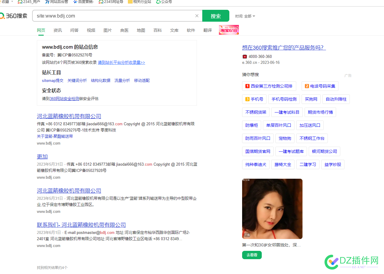Open the 更加 search result
The height and width of the screenshot is (274, 384).
42,157
